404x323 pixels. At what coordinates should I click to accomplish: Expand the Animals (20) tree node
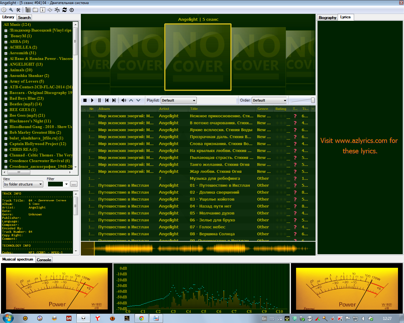6,70
